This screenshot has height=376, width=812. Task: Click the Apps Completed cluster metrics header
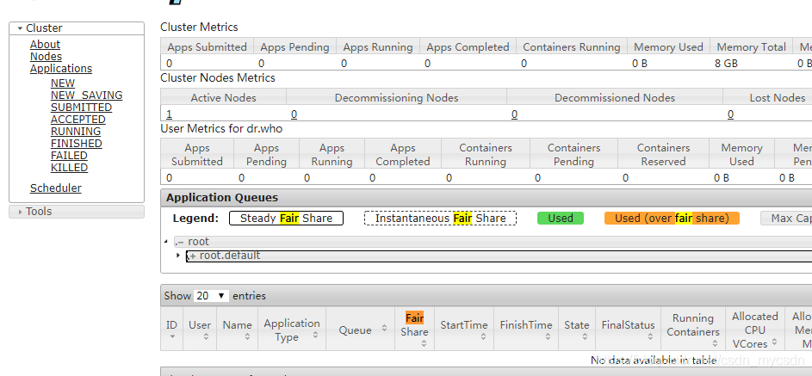pos(468,47)
